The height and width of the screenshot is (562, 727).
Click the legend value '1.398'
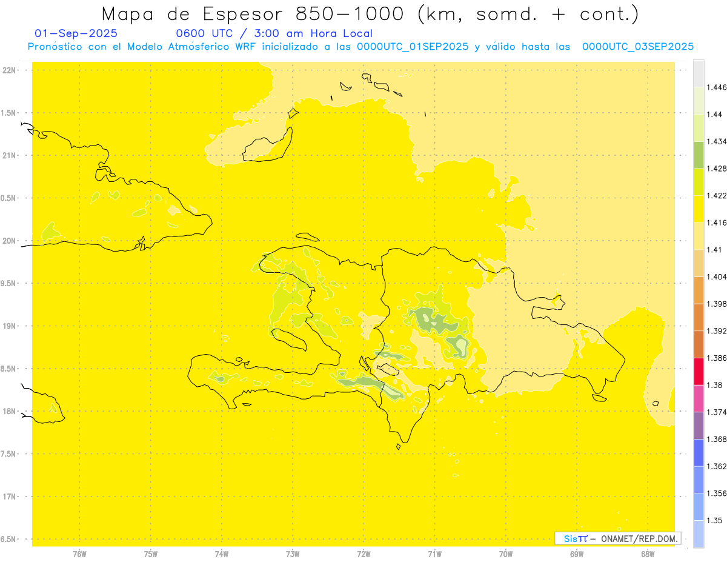(x=718, y=304)
